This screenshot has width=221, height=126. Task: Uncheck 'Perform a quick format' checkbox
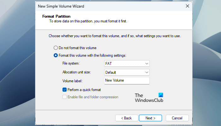click(65, 90)
